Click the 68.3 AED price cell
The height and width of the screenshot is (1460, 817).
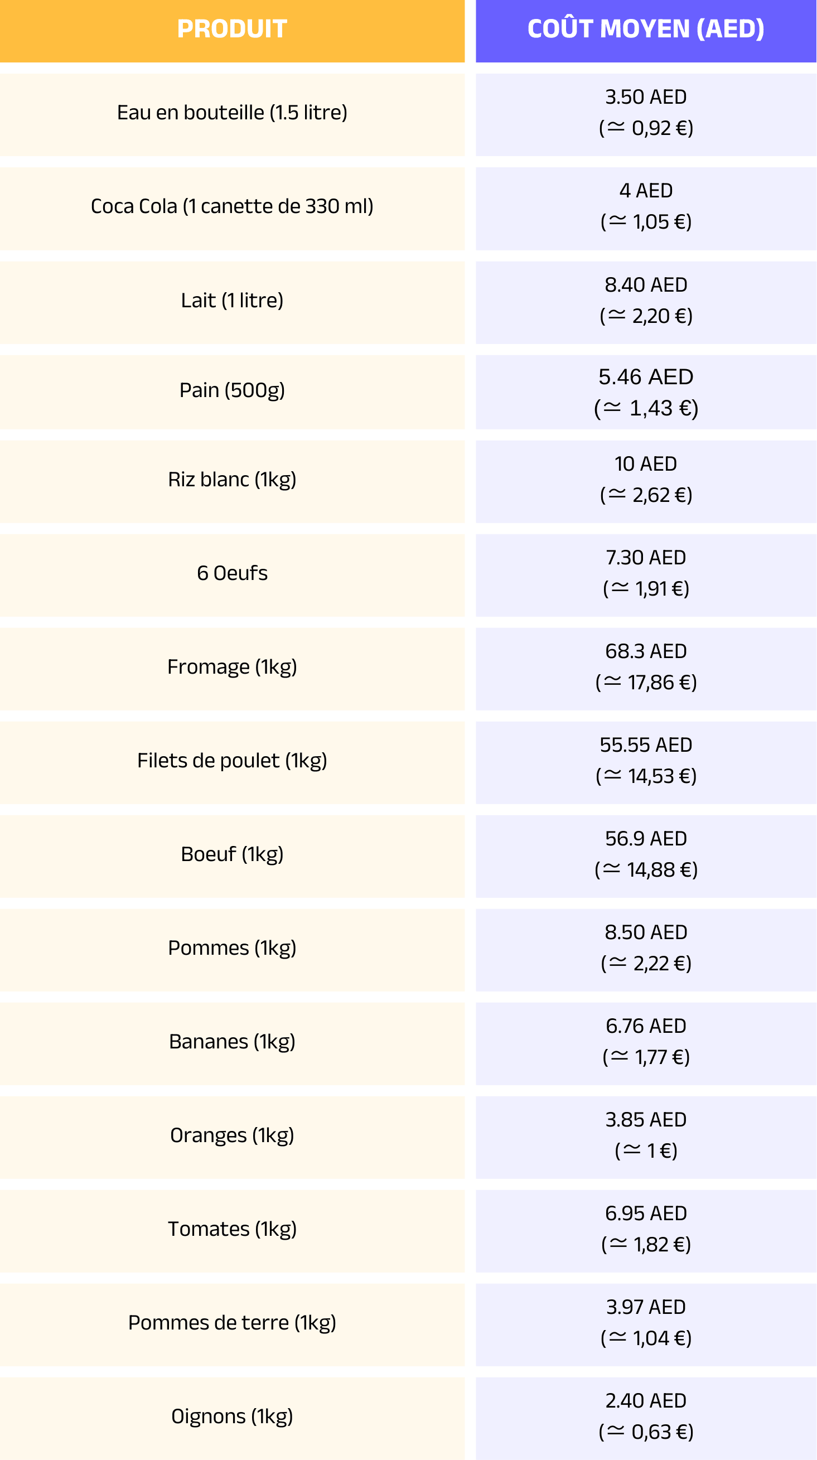click(x=646, y=667)
